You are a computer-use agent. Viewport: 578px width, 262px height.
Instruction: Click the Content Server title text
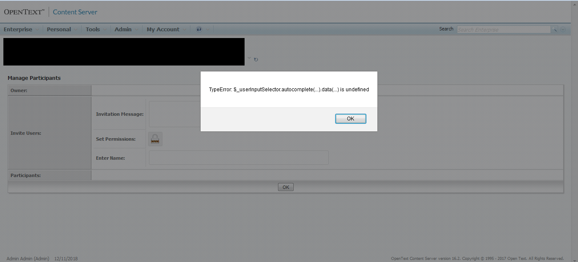tap(75, 12)
